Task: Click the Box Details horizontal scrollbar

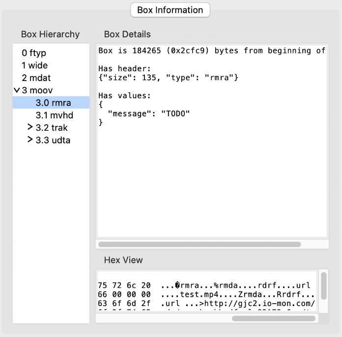Action: 199,244
